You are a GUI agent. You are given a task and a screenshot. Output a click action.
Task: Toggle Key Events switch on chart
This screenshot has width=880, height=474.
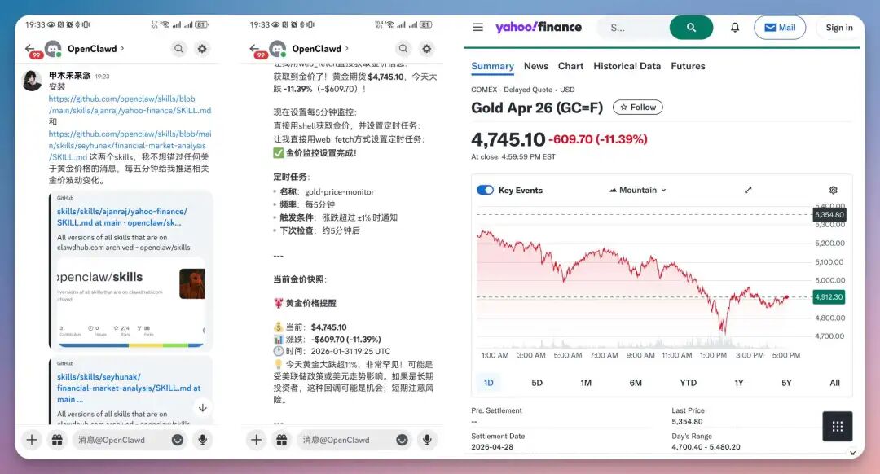[485, 190]
